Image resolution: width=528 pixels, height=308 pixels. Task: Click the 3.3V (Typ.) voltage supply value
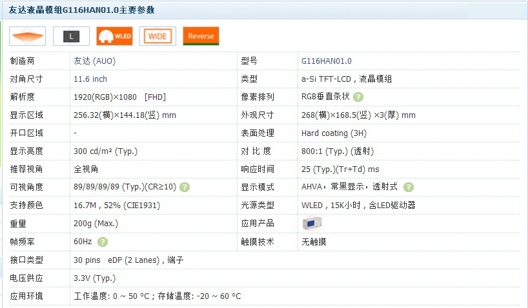[95, 278]
